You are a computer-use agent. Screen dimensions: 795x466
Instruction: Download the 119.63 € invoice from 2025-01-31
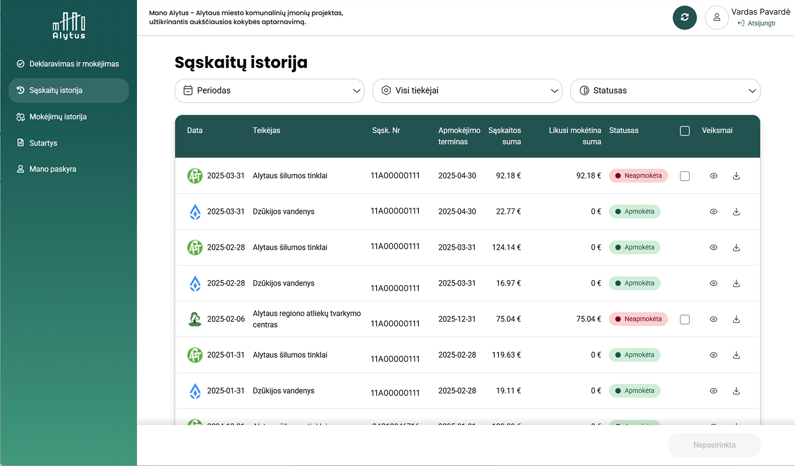(x=736, y=355)
